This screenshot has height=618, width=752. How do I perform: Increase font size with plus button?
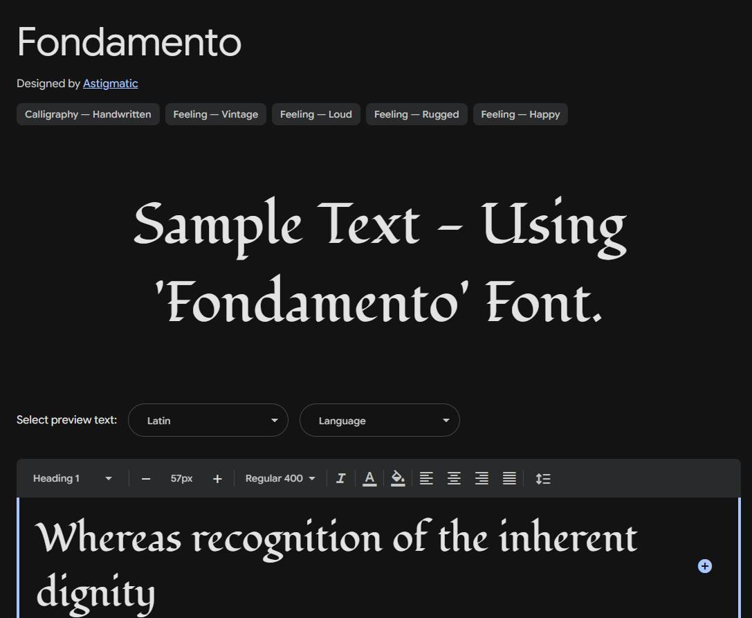217,479
